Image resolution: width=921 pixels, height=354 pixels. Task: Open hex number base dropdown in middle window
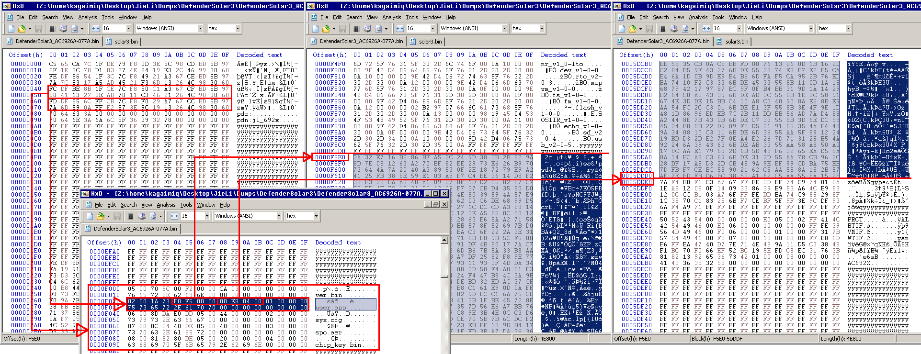click(541, 29)
